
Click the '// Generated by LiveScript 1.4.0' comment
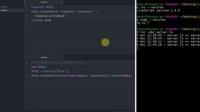(57, 62)
